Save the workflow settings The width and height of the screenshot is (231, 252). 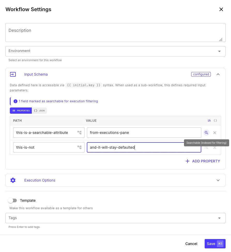211,243
